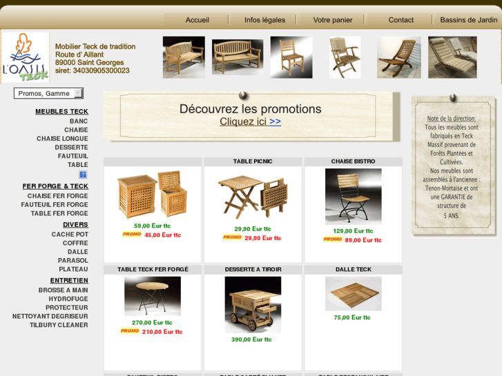Open the TABLE PICNIC product image
The width and height of the screenshot is (502, 376).
click(253, 196)
